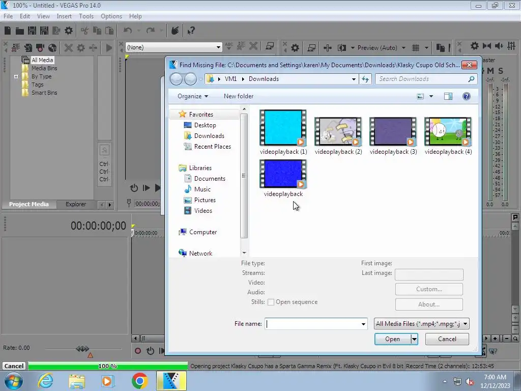Click the Open button split dropdown arrow
The width and height of the screenshot is (521, 391).
coord(414,339)
